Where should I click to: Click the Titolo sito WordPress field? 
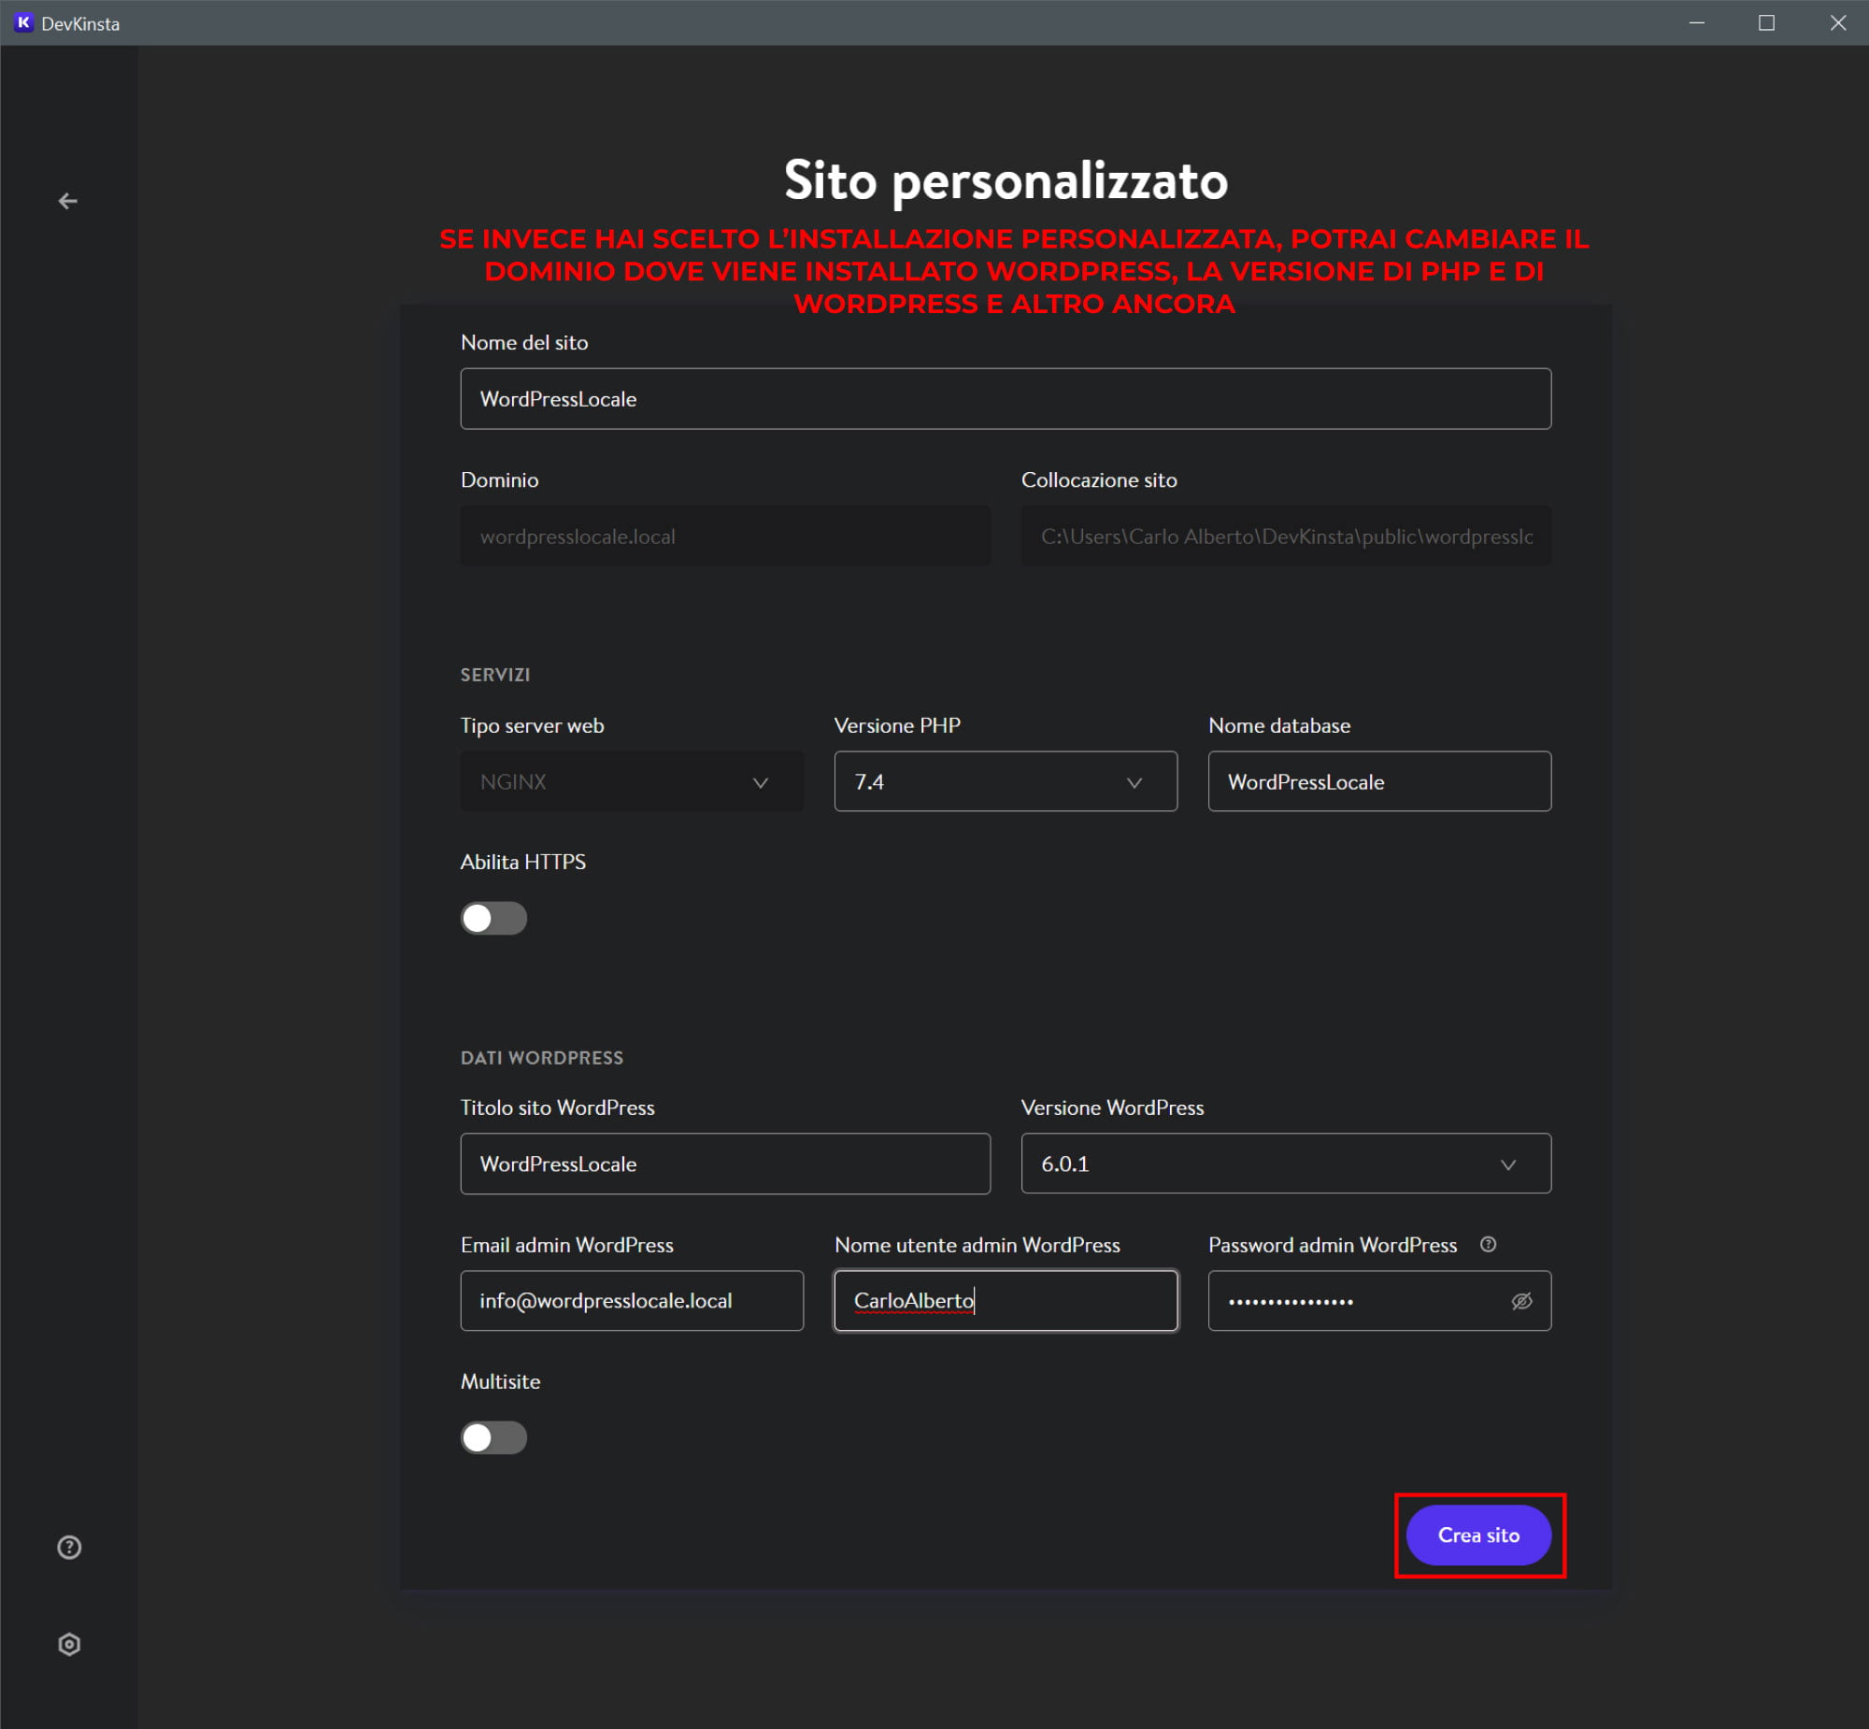724,1163
